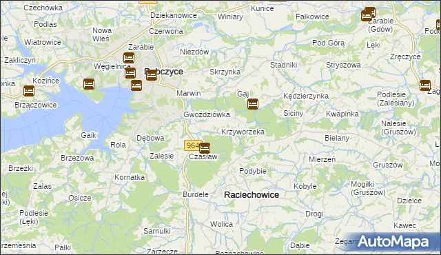
Task: Click the Zakliczyn village label
Action: 20,60
